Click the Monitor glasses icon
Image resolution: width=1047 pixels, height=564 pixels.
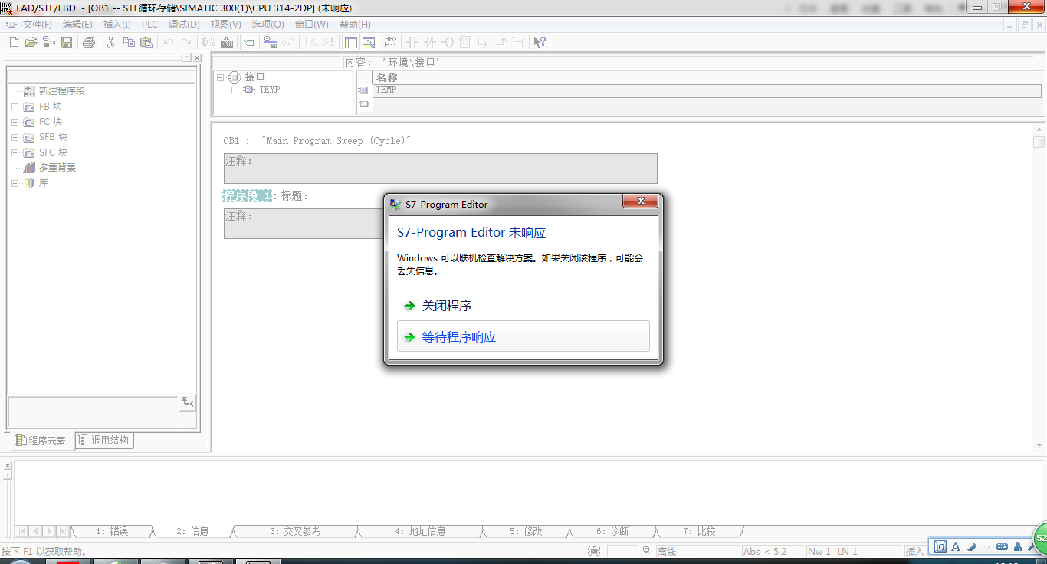pyautogui.click(x=288, y=42)
